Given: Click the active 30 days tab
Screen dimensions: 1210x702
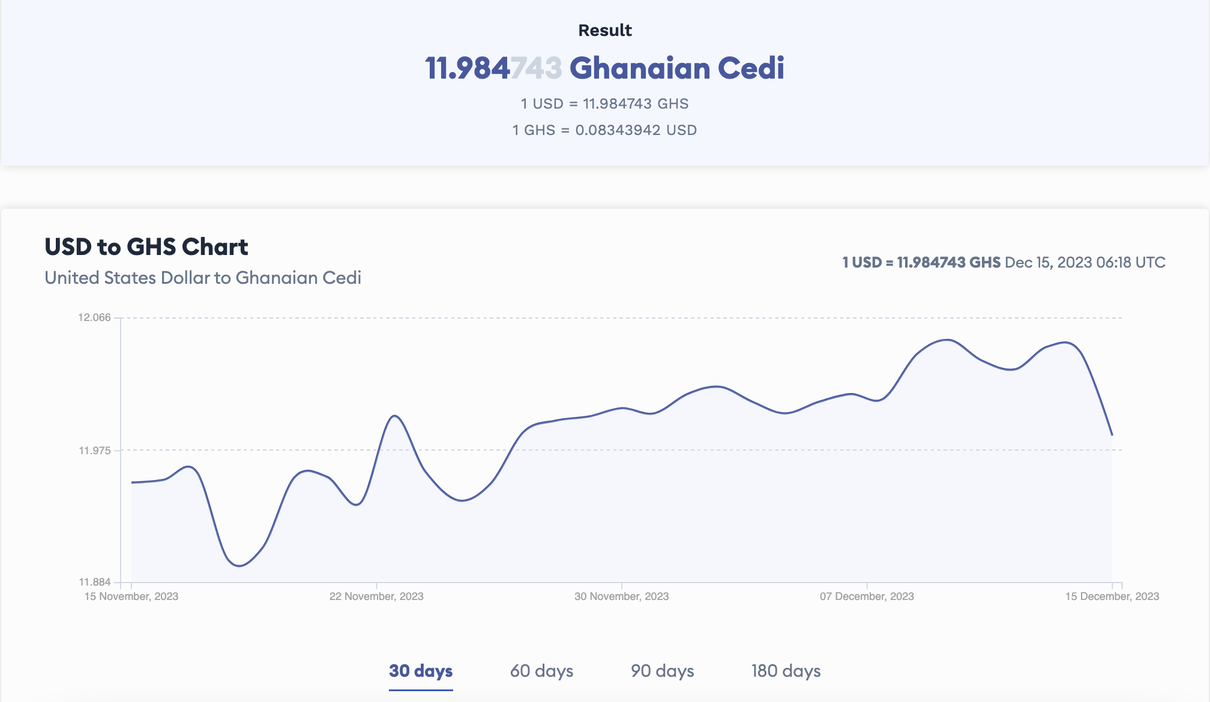Looking at the screenshot, I should tap(420, 671).
